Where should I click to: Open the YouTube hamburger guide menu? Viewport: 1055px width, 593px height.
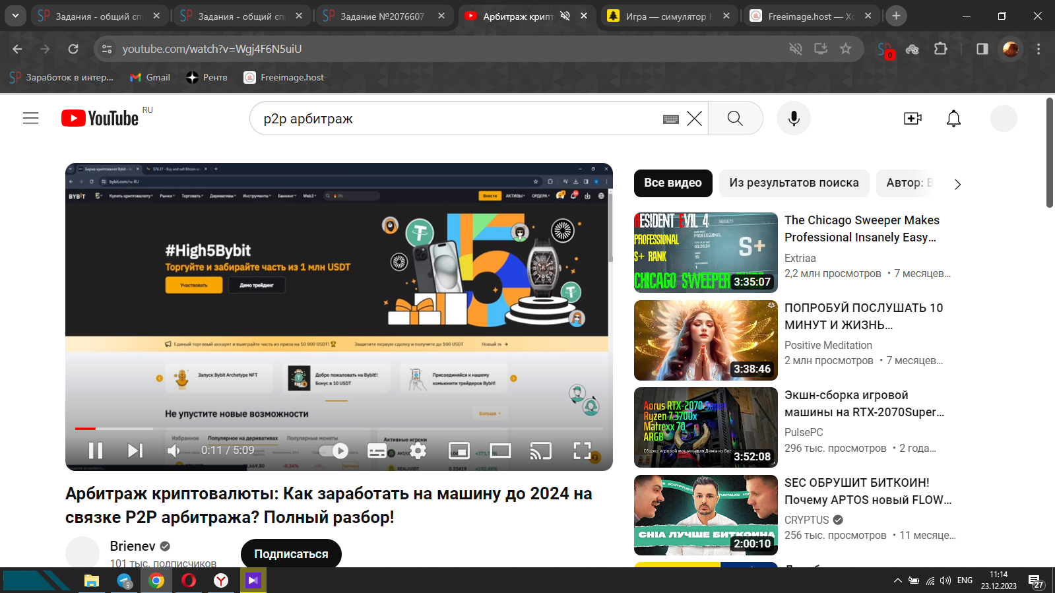click(31, 118)
